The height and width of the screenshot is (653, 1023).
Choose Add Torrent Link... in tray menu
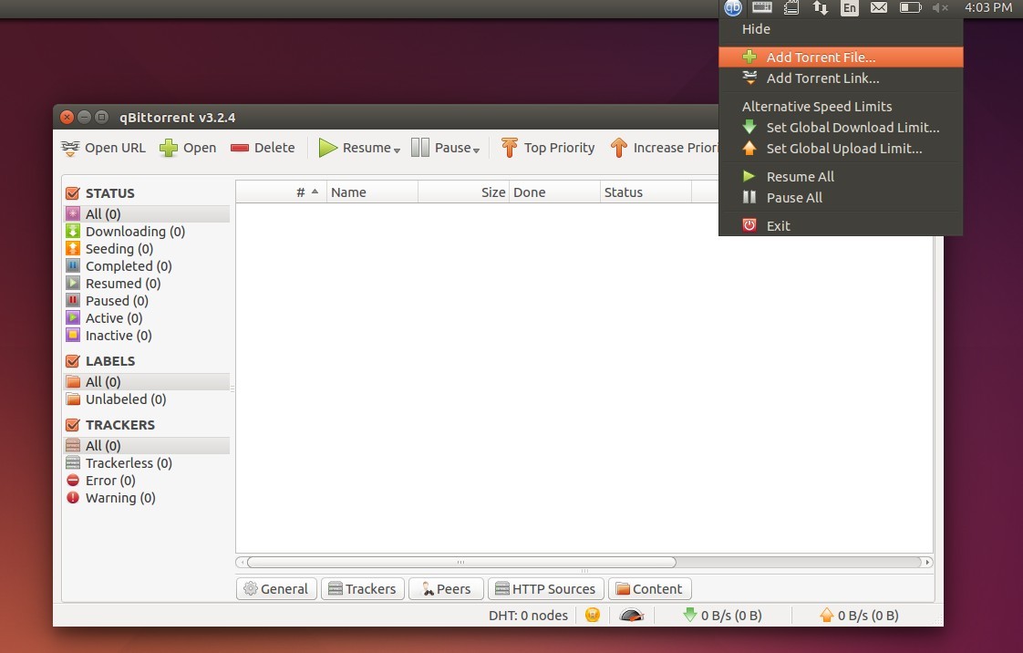click(841, 78)
